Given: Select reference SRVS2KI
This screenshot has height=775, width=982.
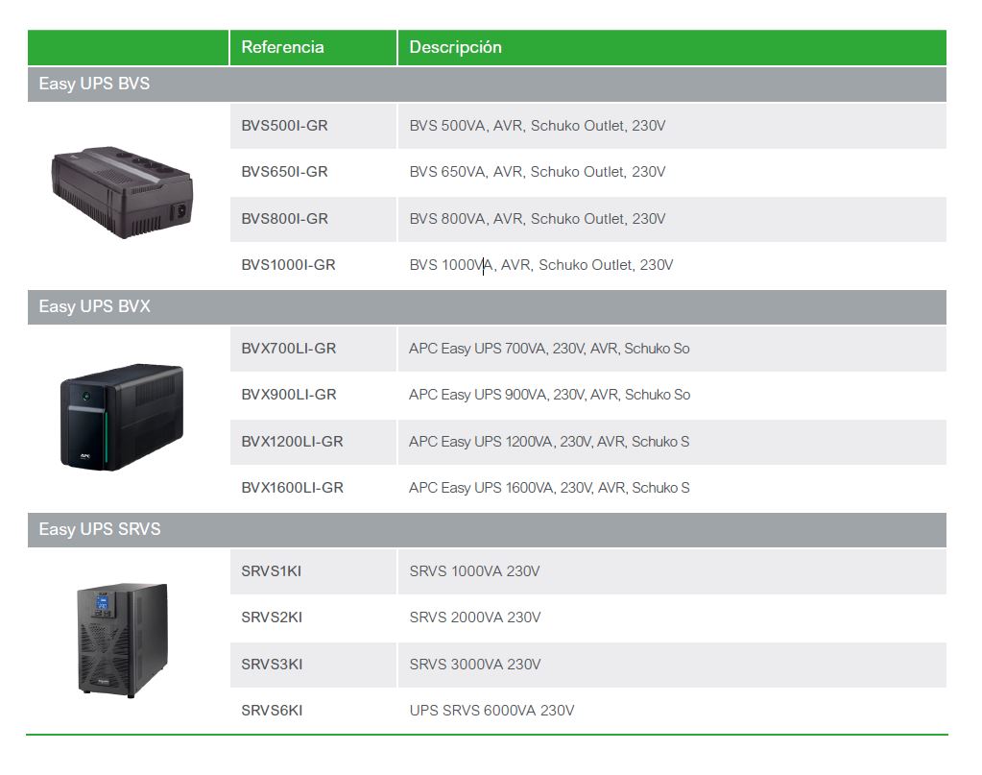Looking at the screenshot, I should 272,618.
